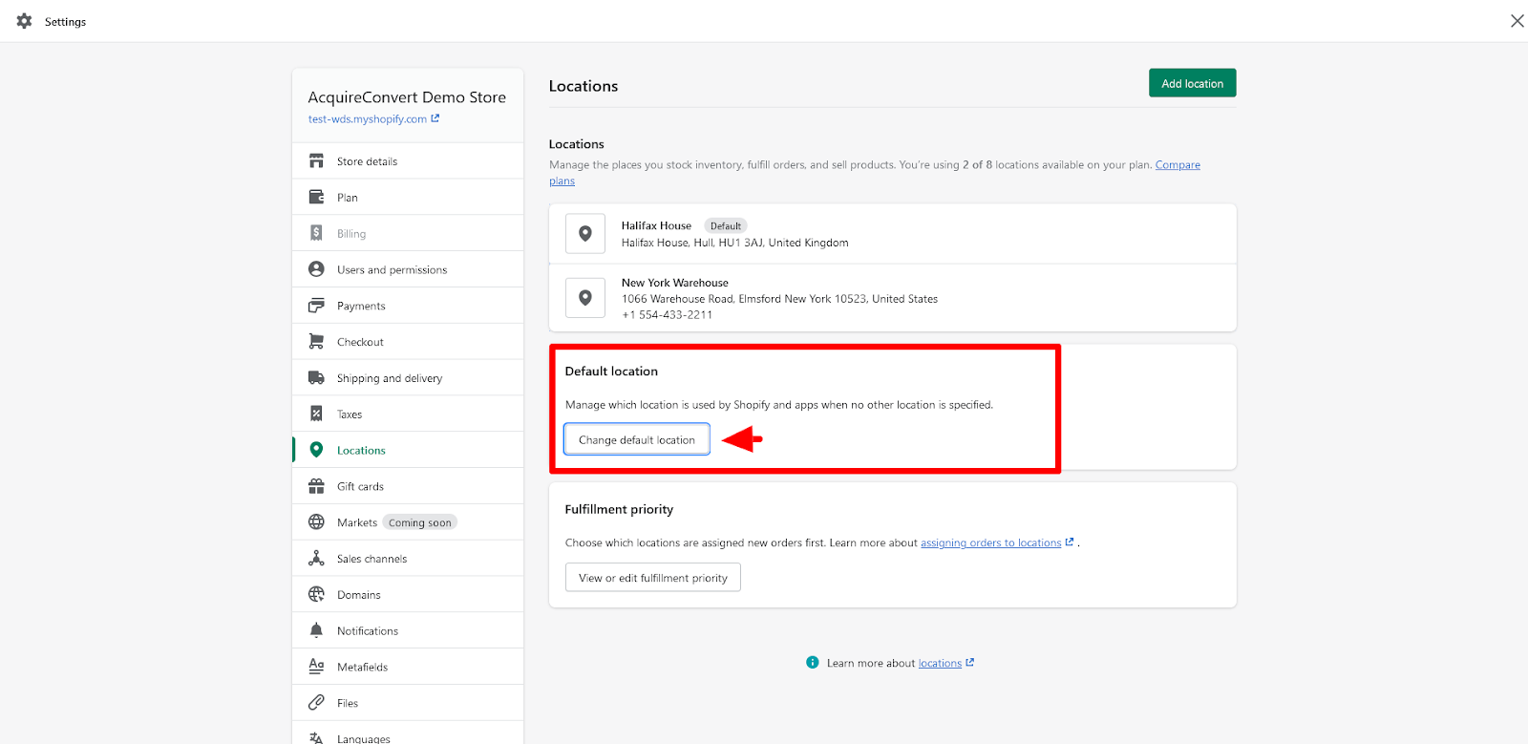Click the Halifax House location pin icon
Image resolution: width=1528 pixels, height=744 pixels.
point(585,234)
